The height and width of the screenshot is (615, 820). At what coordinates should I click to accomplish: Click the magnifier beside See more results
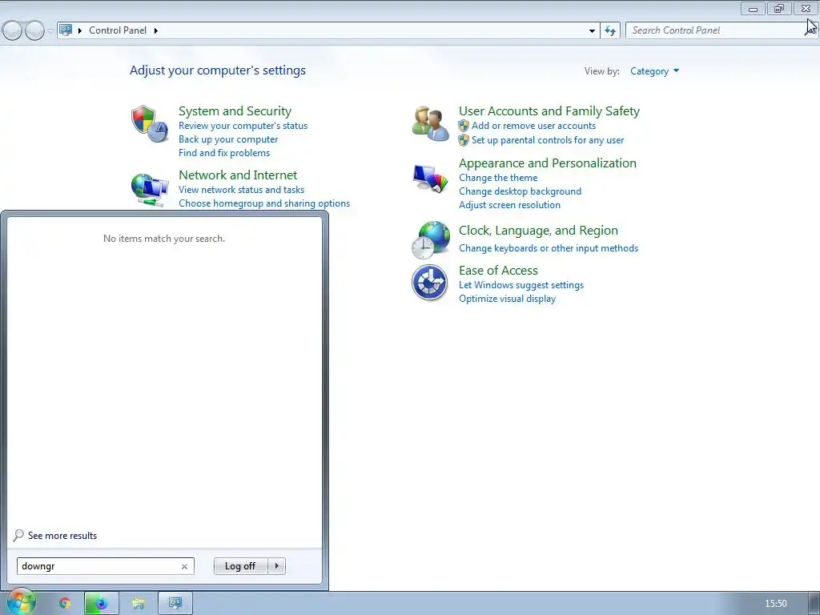click(x=18, y=536)
